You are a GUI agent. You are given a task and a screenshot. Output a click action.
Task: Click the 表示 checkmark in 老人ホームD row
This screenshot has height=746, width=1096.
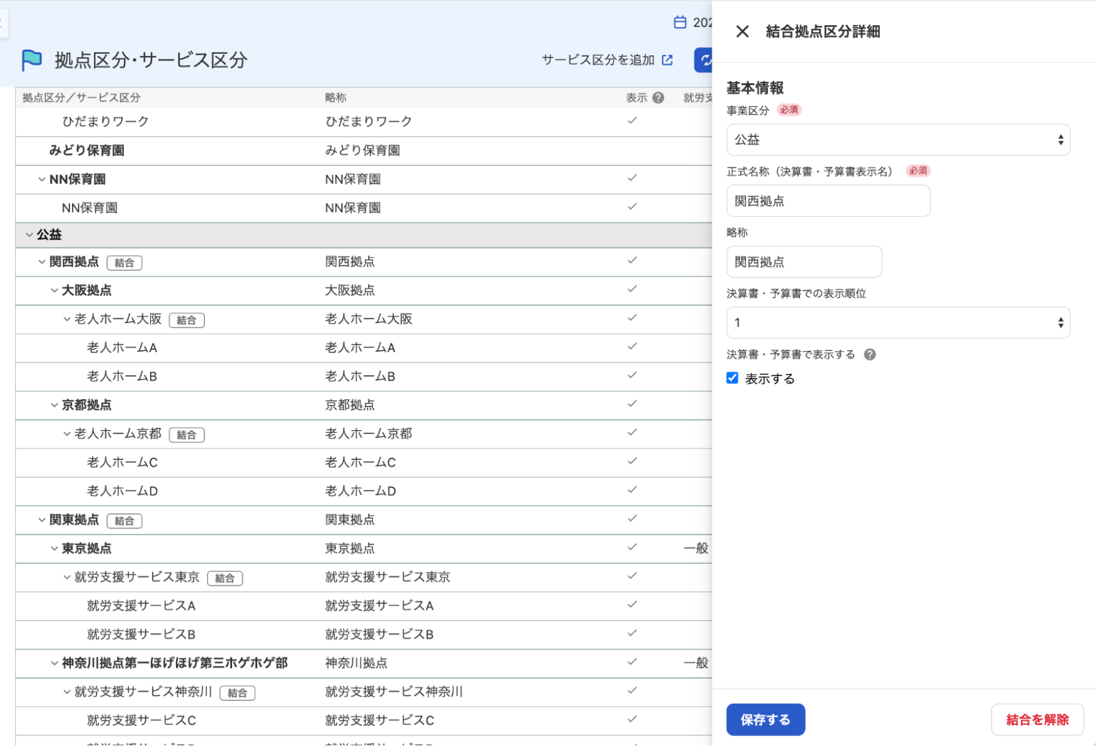pos(632,490)
